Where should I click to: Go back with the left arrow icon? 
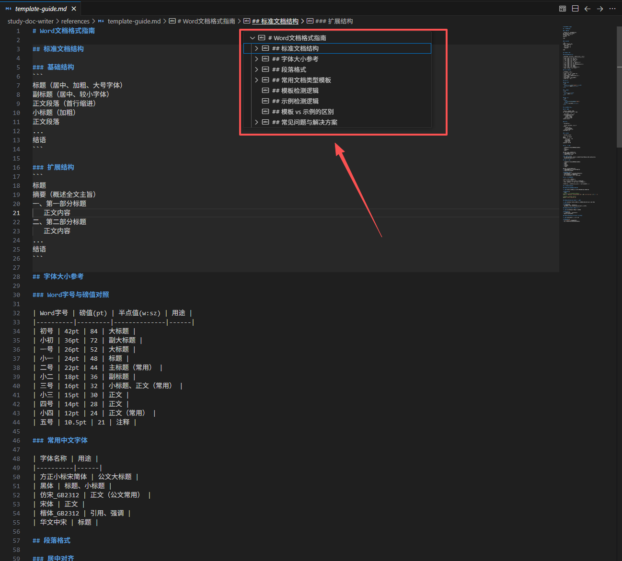587,9
